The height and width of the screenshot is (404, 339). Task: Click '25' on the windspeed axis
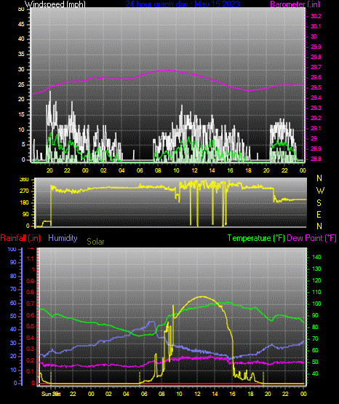point(21,84)
